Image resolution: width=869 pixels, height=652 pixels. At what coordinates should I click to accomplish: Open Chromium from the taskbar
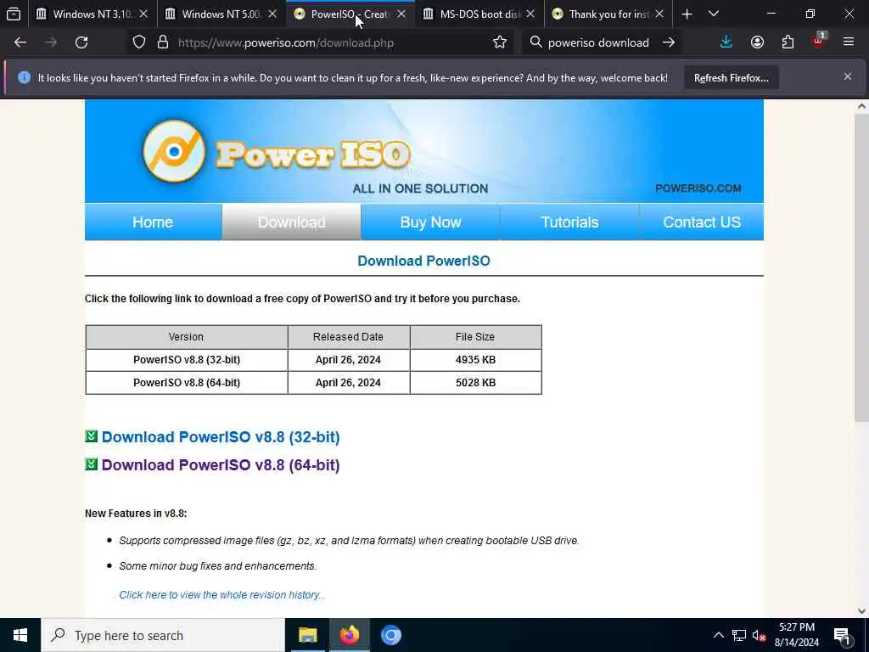click(390, 635)
